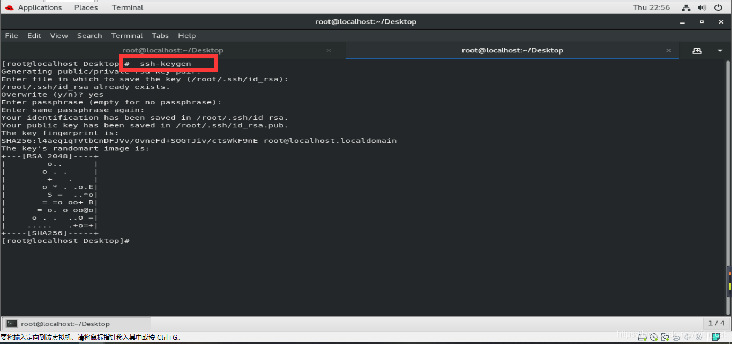Screen dimensions: 732x344
Task: Open the clock showing Thu 22:56
Action: pyautogui.click(x=652, y=7)
